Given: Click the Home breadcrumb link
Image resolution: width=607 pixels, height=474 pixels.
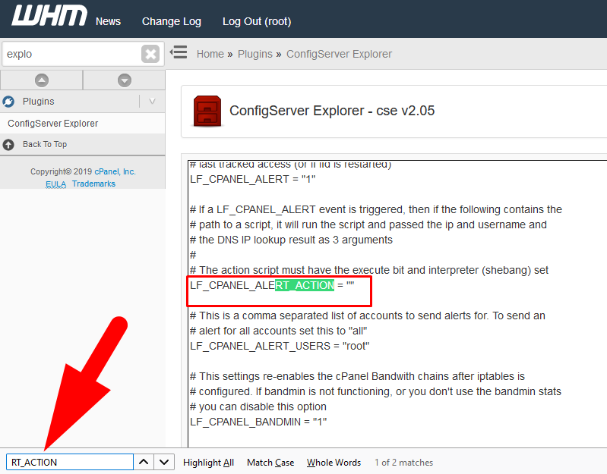Looking at the screenshot, I should (210, 54).
